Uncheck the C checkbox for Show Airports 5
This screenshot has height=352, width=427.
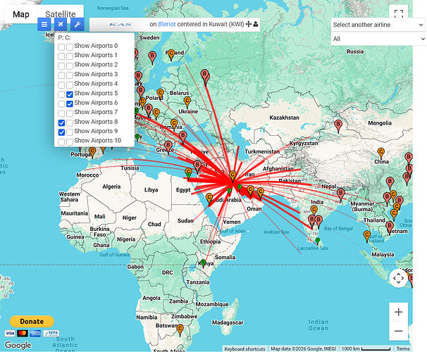click(x=70, y=94)
